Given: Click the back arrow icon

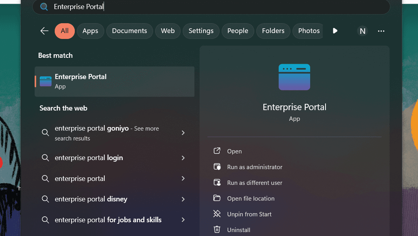Looking at the screenshot, I should tap(44, 31).
